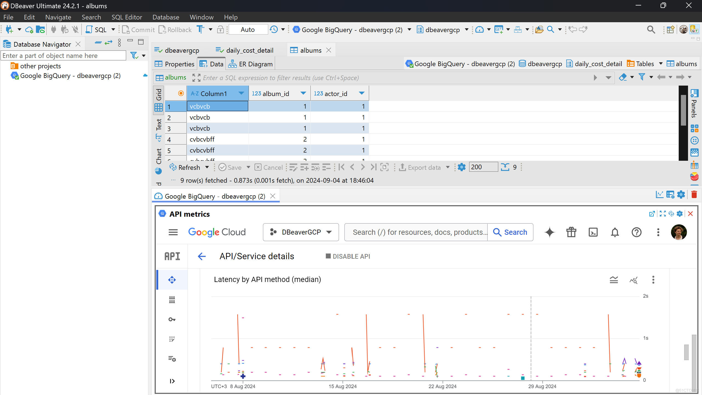Image resolution: width=702 pixels, height=395 pixels.
Task: Toggle the transaction lock icon in the toolbar
Action: [220, 30]
